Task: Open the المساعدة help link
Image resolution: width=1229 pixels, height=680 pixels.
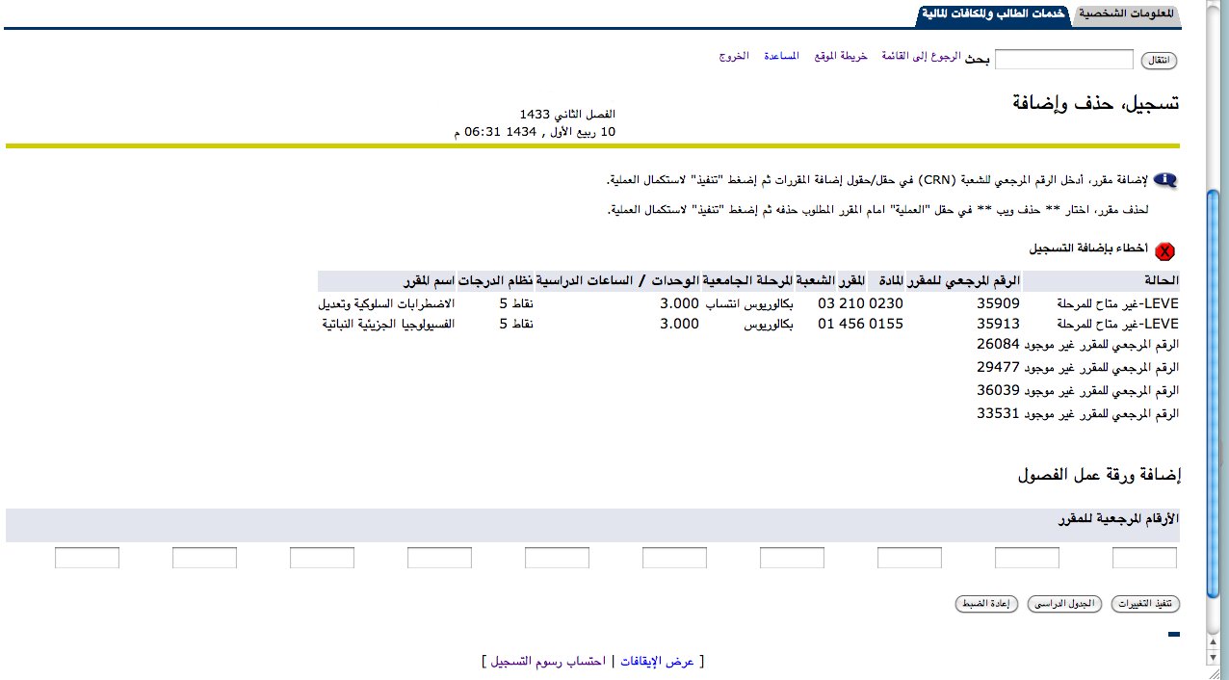Action: [781, 56]
